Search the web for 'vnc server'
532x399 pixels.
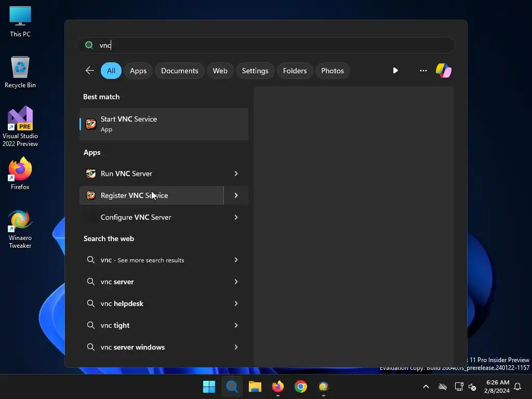(117, 282)
